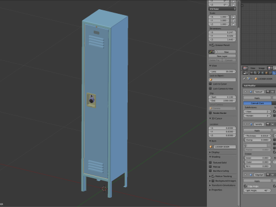Toggle Background Images checkbox
Viewport: 276px width, 207px height.
(213, 181)
